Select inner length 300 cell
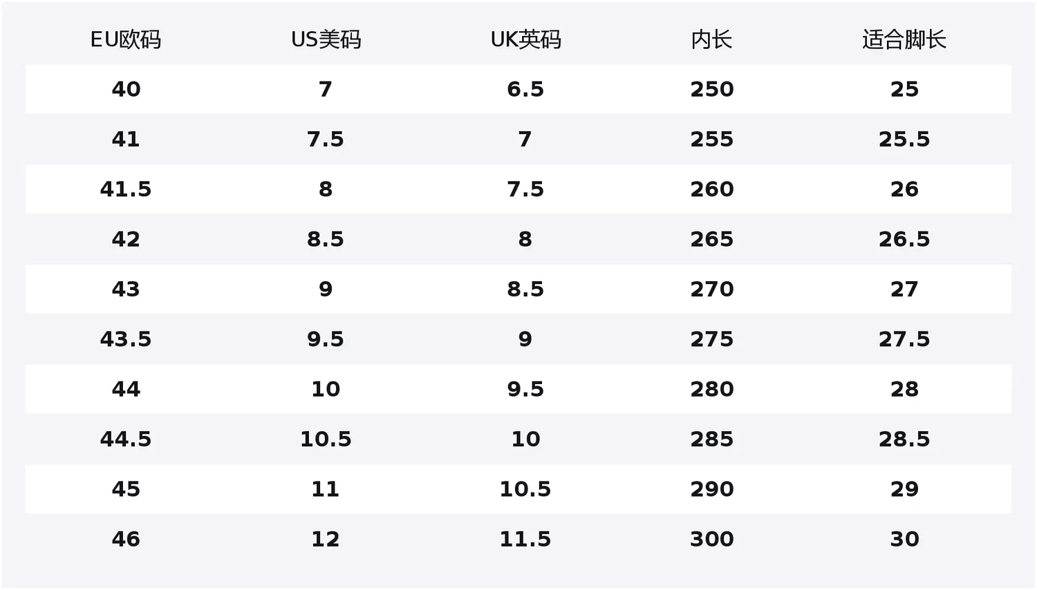Screen dimensions: 1037x590 [x=712, y=539]
